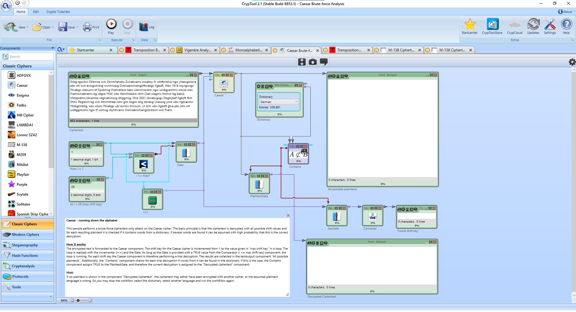Open Steganography category
The width and height of the screenshot is (576, 312).
pos(27,245)
